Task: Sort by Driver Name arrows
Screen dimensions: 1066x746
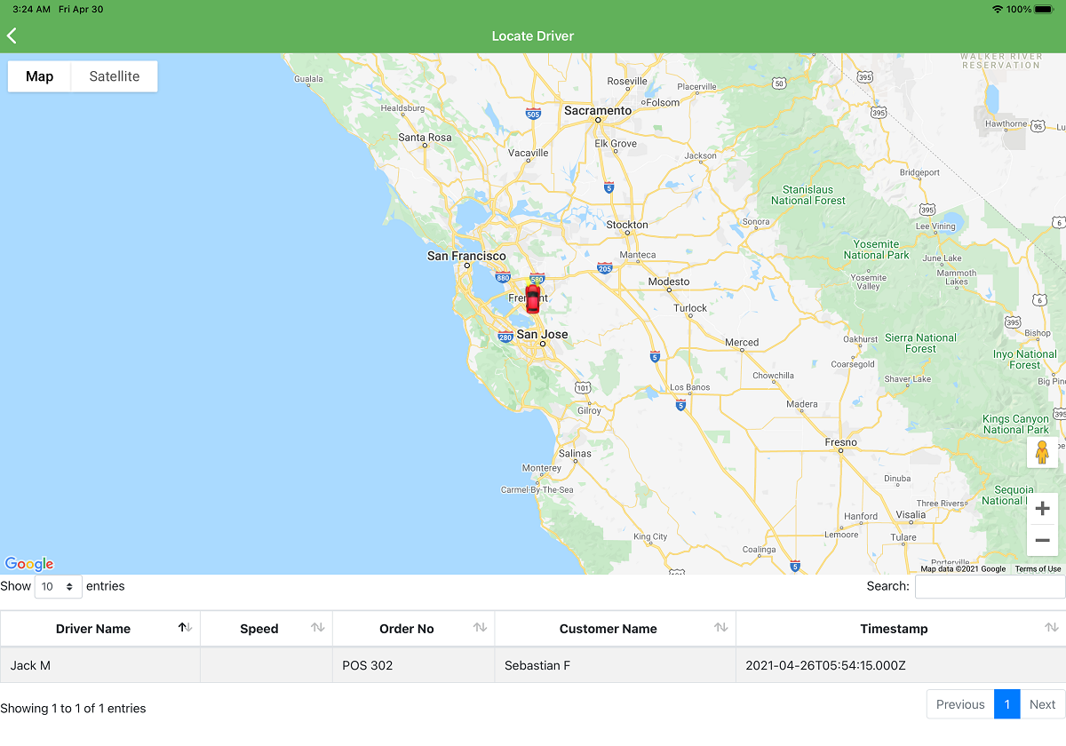Action: pos(185,628)
